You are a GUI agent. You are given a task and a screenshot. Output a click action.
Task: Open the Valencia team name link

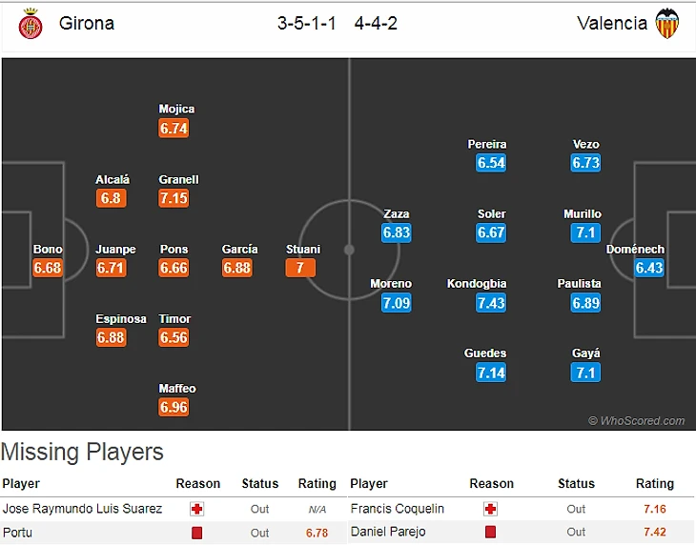point(612,23)
